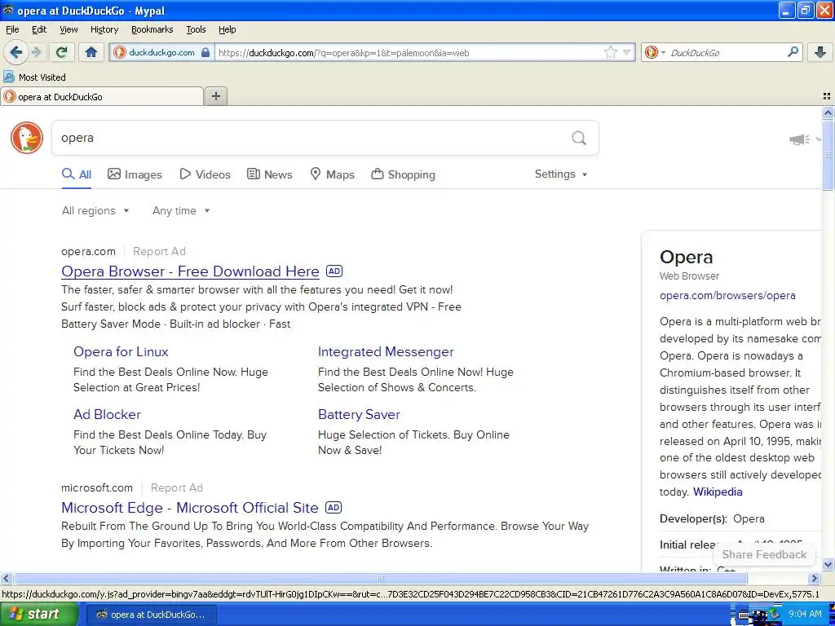Bookmark this page with the star icon

pyautogui.click(x=610, y=52)
